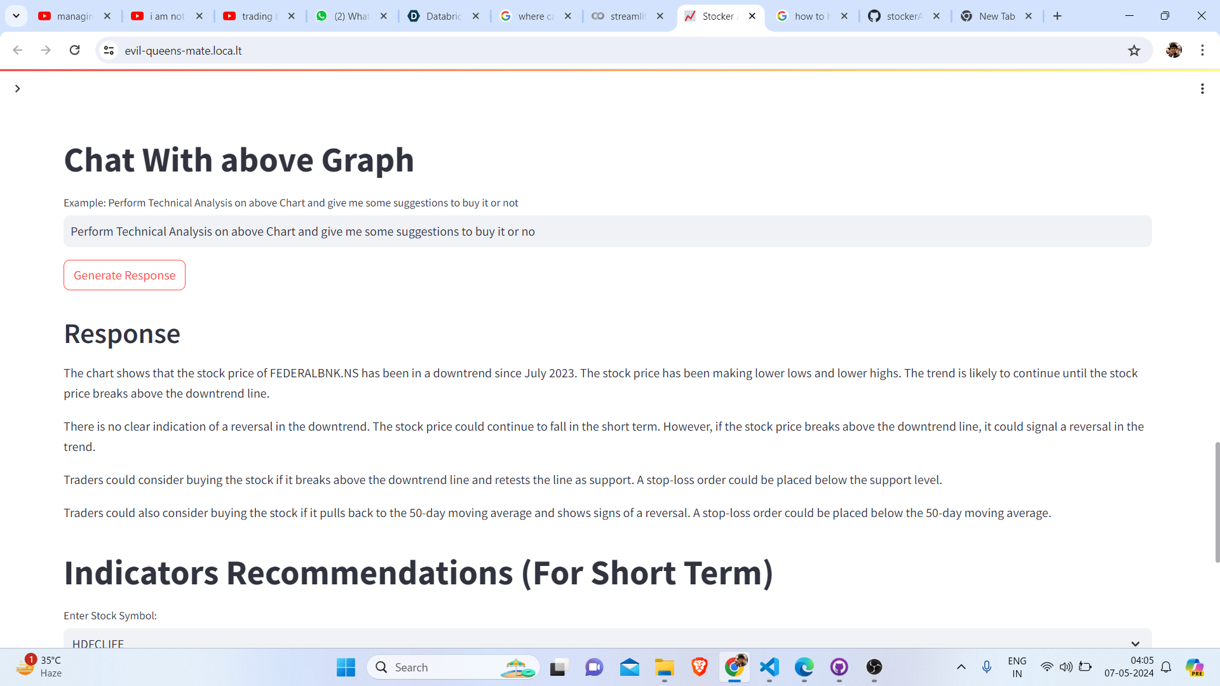1220x686 pixels.
Task: Open Chrome's three-dot menu
Action: (1202, 50)
